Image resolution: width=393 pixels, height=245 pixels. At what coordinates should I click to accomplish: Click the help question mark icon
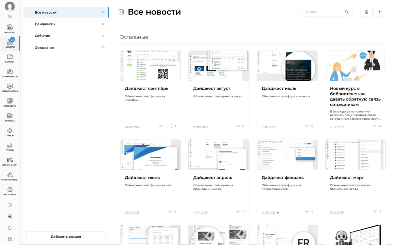pyautogui.click(x=10, y=205)
